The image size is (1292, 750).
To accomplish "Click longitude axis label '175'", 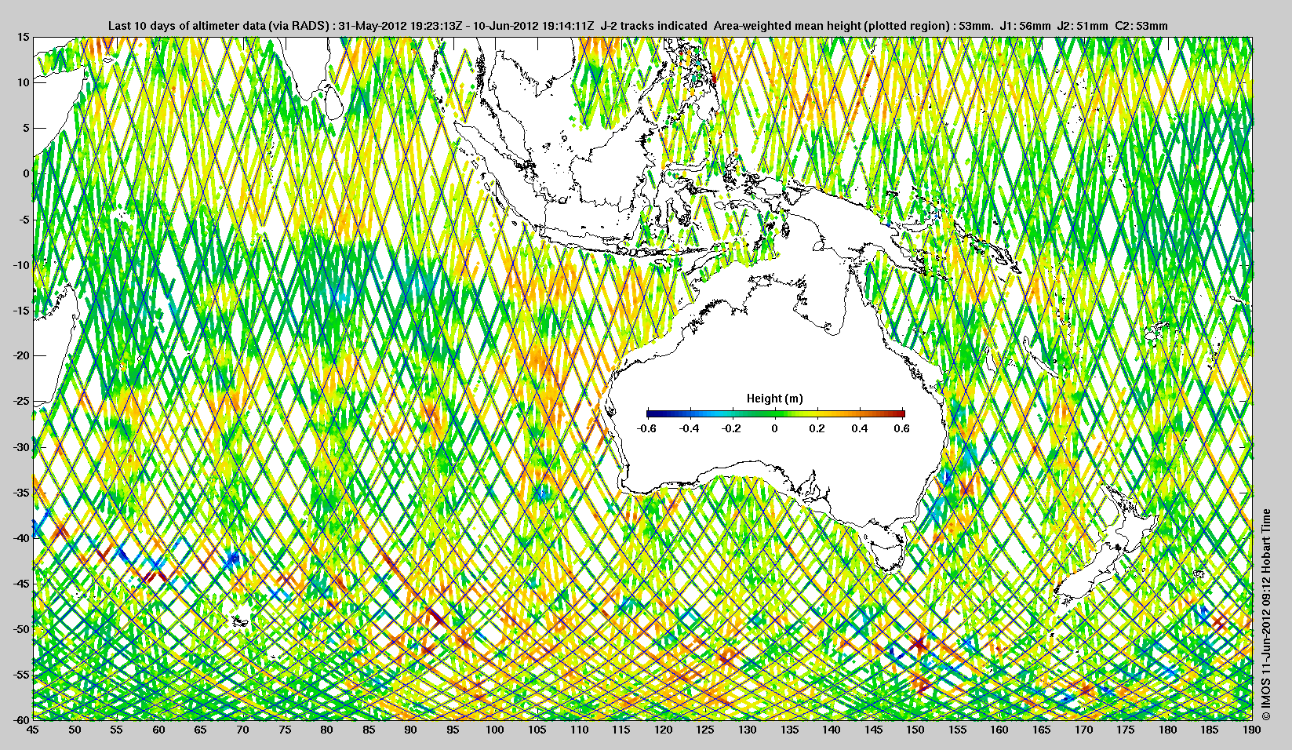I will coord(1126,730).
